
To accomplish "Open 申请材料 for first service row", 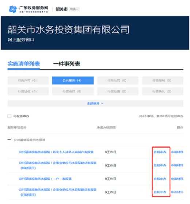I will 177,152.
